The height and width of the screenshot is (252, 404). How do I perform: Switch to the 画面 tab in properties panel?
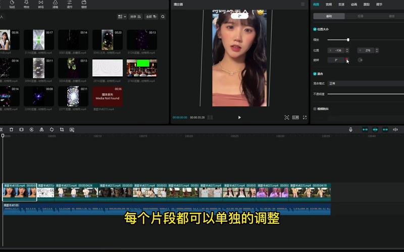(316, 5)
